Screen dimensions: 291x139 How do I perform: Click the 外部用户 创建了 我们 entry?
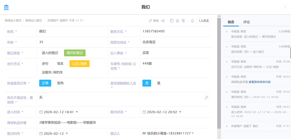pyautogui.click(x=257, y=126)
